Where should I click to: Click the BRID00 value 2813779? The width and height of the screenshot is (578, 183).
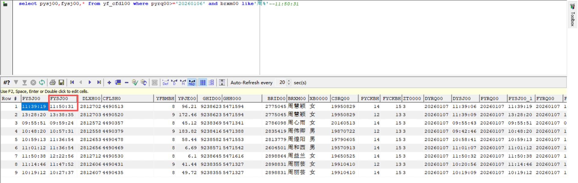click(x=274, y=140)
